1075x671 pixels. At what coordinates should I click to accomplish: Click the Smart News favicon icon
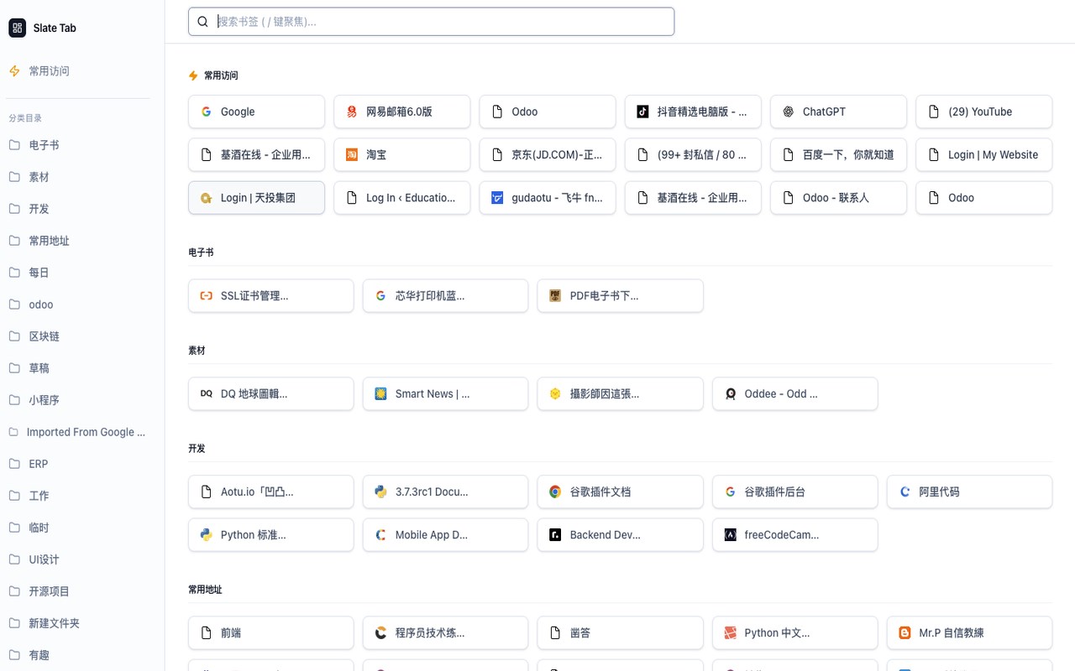pyautogui.click(x=380, y=393)
